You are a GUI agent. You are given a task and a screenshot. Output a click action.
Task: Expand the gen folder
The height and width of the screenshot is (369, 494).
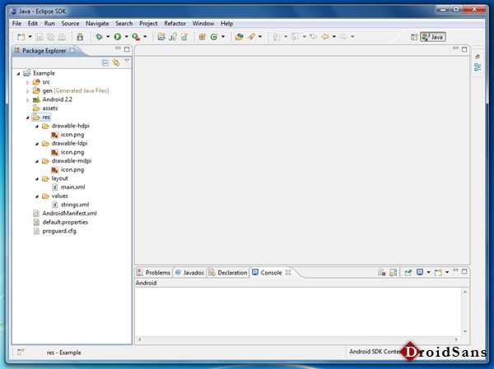(x=27, y=91)
